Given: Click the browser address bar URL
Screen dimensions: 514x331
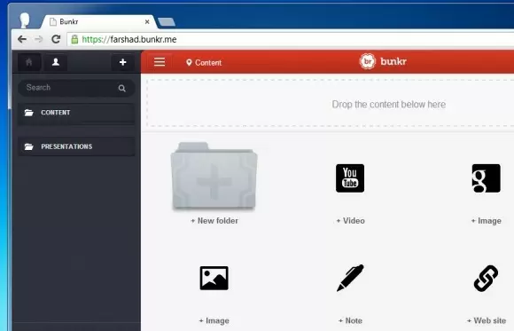Looking at the screenshot, I should (x=129, y=39).
